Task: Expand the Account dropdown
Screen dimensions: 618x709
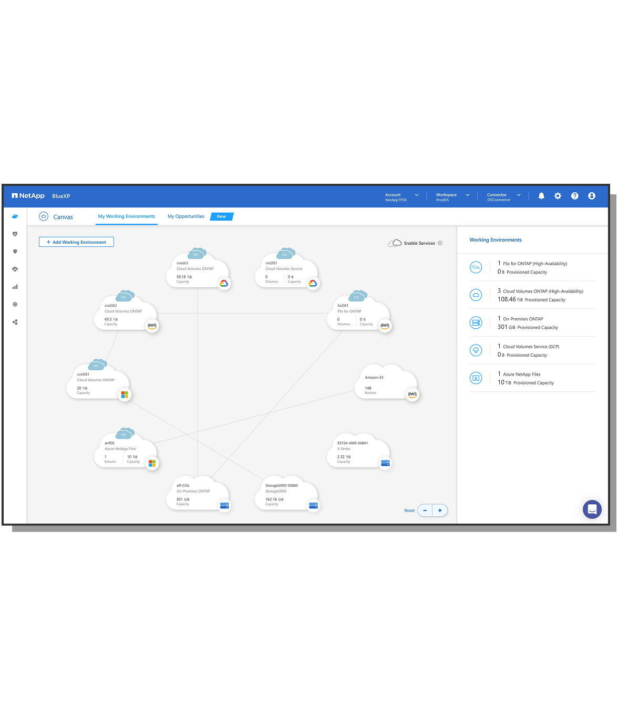Action: click(417, 195)
